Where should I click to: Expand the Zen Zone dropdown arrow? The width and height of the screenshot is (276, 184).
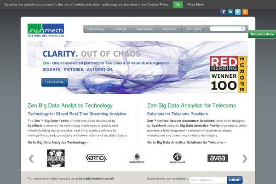(203, 29)
